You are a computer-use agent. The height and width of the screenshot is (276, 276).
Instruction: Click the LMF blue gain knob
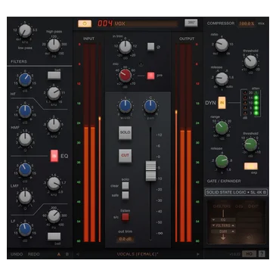tap(25, 169)
